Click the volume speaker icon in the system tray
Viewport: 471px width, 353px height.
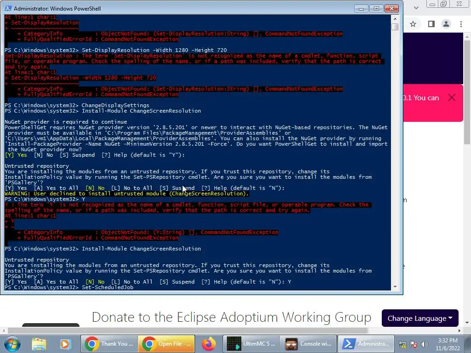pos(424,344)
